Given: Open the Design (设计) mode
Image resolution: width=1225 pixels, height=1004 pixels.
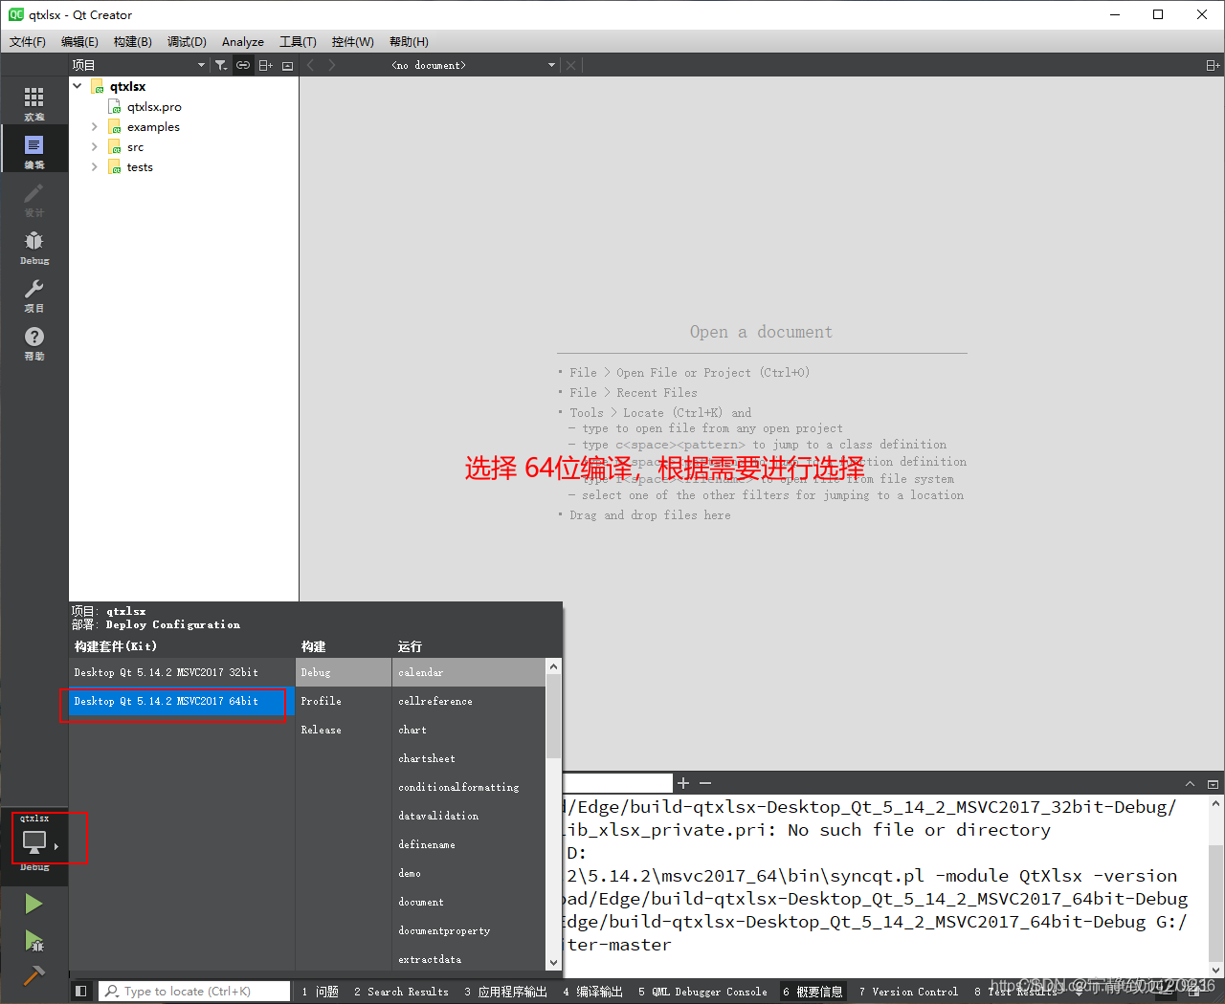Looking at the screenshot, I should pyautogui.click(x=34, y=199).
